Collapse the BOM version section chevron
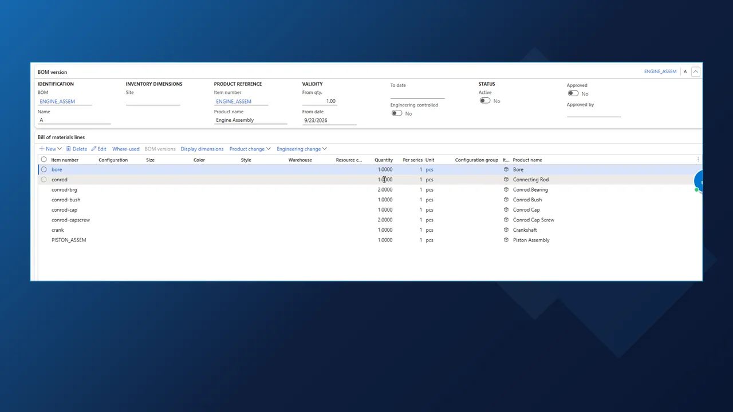733x412 pixels. 696,72
